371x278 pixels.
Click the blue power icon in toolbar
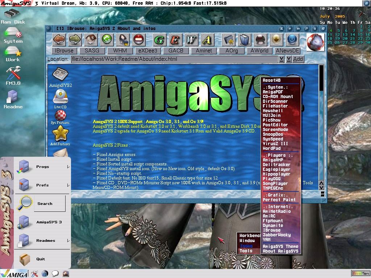(292, 39)
